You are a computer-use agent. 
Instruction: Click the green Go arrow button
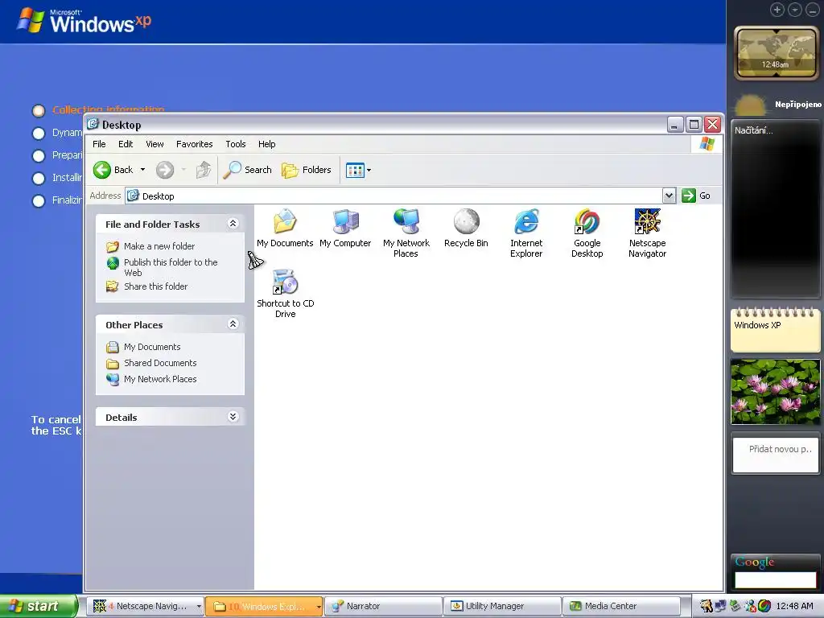click(689, 196)
